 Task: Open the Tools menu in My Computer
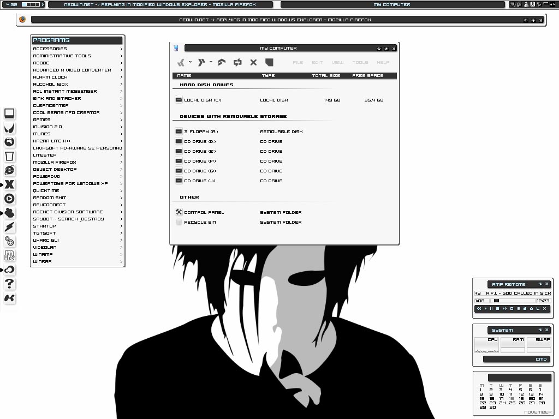360,62
